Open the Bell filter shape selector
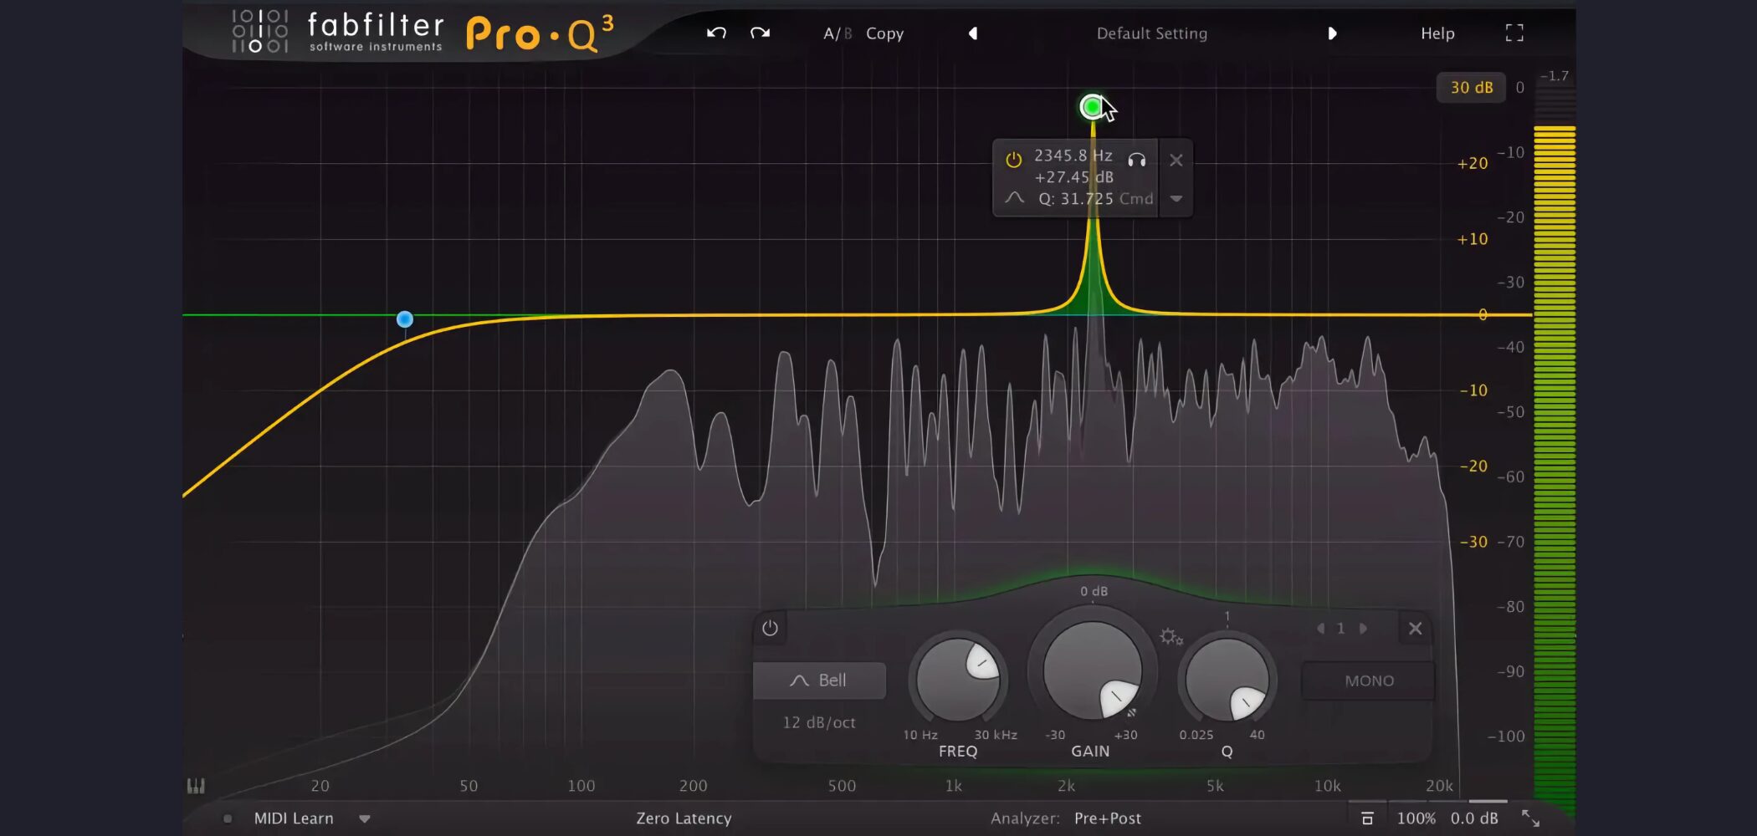The image size is (1757, 836). point(819,681)
